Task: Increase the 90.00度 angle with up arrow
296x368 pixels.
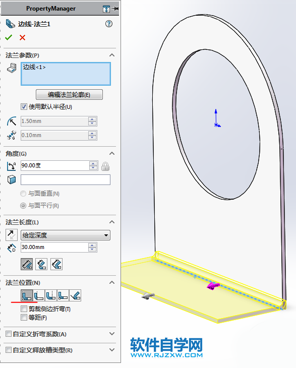Action: click(x=93, y=163)
